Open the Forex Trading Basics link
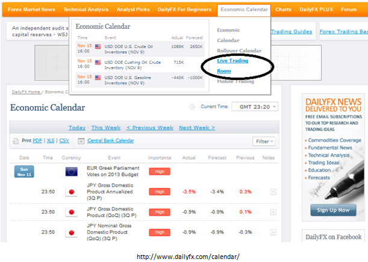The image size is (368, 262). coord(343,31)
